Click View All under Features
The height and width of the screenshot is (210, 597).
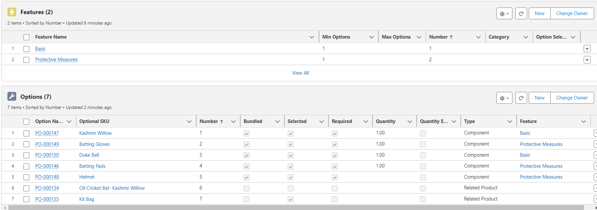[301, 73]
